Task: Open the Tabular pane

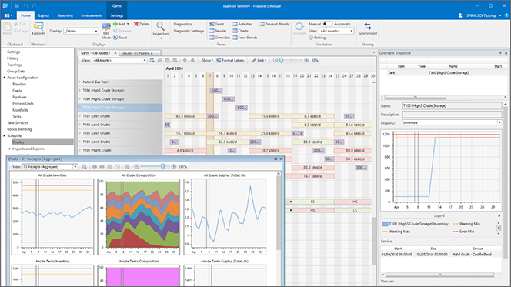Action: [218, 31]
